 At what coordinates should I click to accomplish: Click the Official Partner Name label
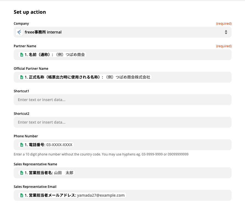[31, 69]
